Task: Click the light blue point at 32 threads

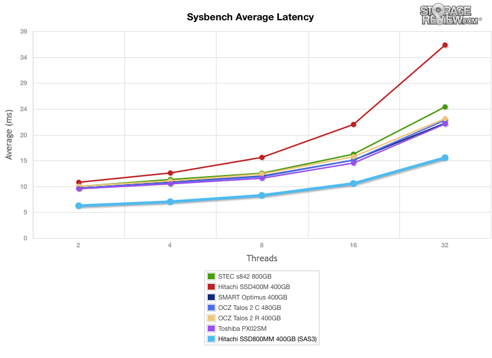Action: pyautogui.click(x=445, y=158)
